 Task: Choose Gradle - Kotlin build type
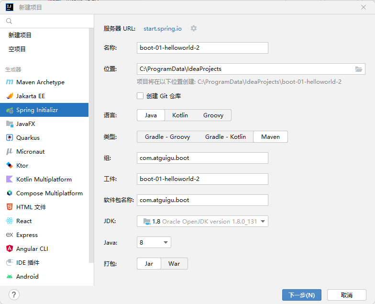(x=226, y=137)
